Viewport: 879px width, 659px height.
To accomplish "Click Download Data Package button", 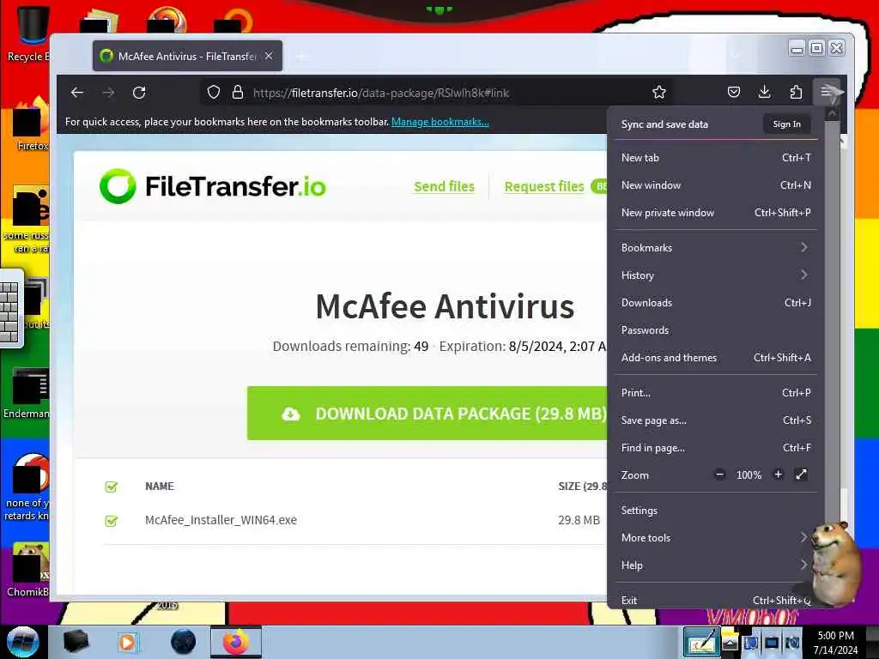I will (x=427, y=414).
